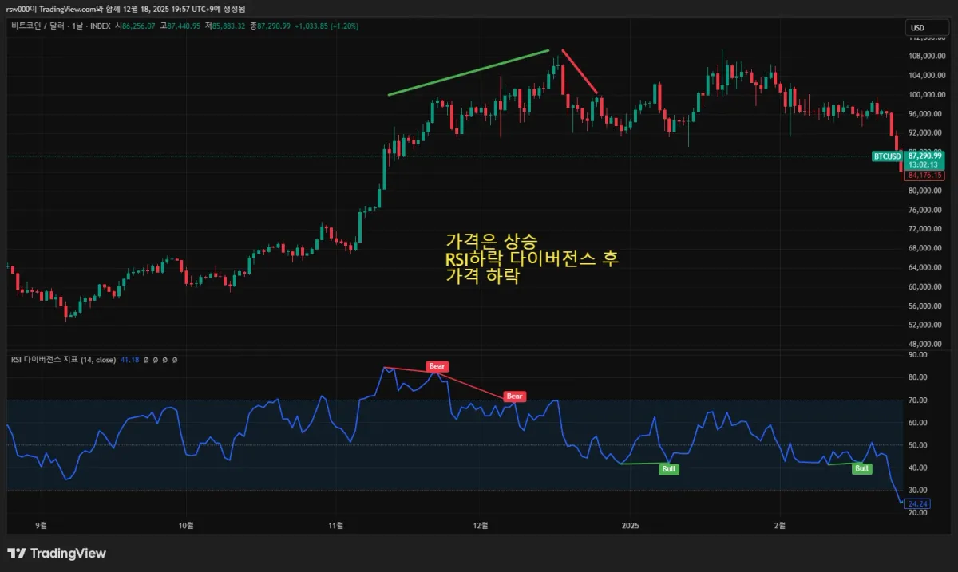Click the first Ø symbol in RSI legend
The width and height of the screenshot is (958, 572).
(x=147, y=359)
